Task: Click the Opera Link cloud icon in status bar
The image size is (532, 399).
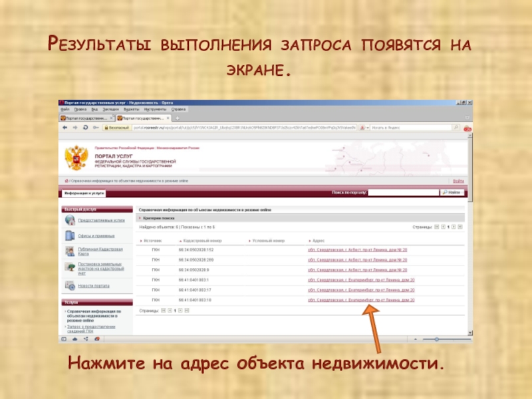Action: [x=74, y=339]
